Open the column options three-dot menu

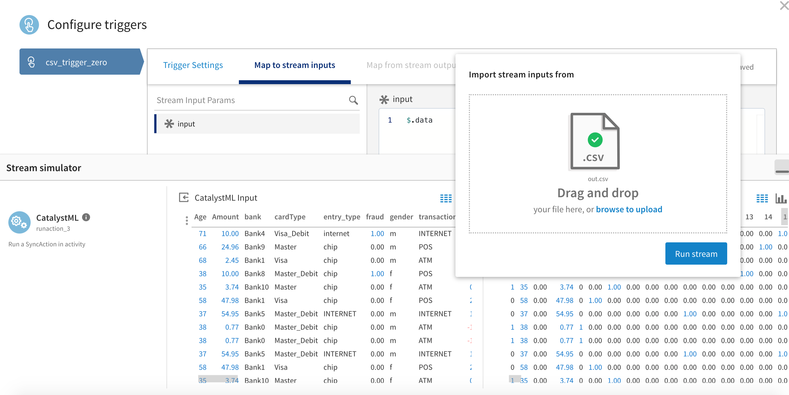coord(187,220)
